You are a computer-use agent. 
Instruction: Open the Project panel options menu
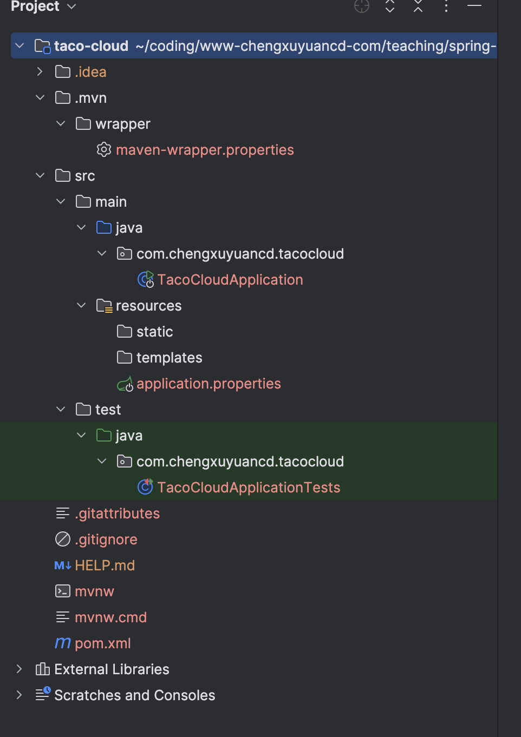(x=446, y=6)
